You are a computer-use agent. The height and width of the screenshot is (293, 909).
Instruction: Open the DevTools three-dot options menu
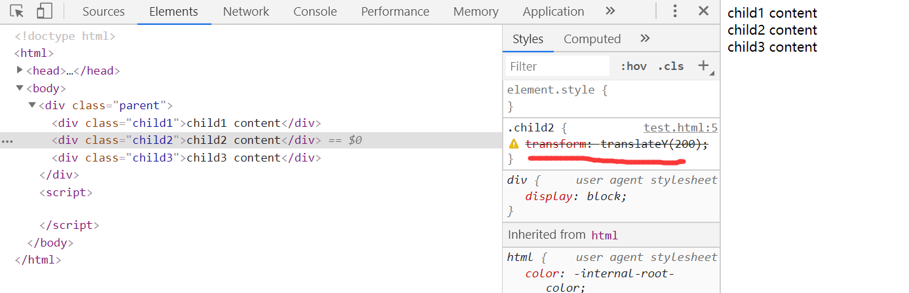(676, 11)
